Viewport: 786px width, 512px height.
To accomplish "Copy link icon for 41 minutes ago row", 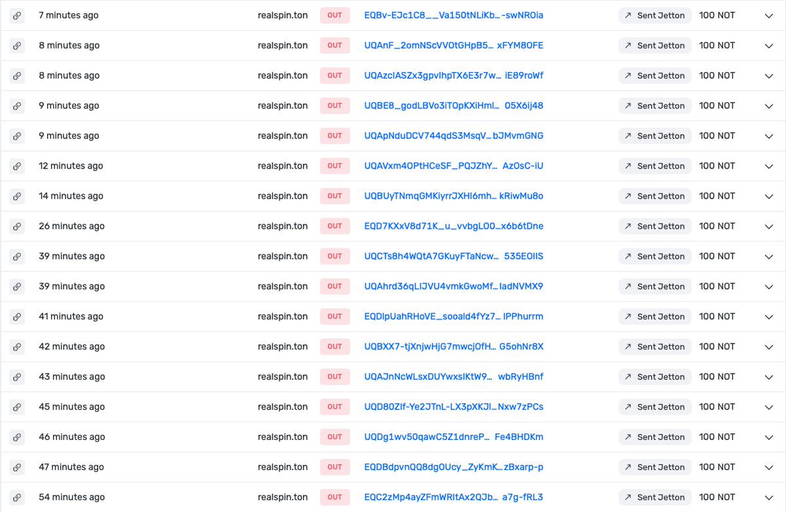I will coord(17,317).
